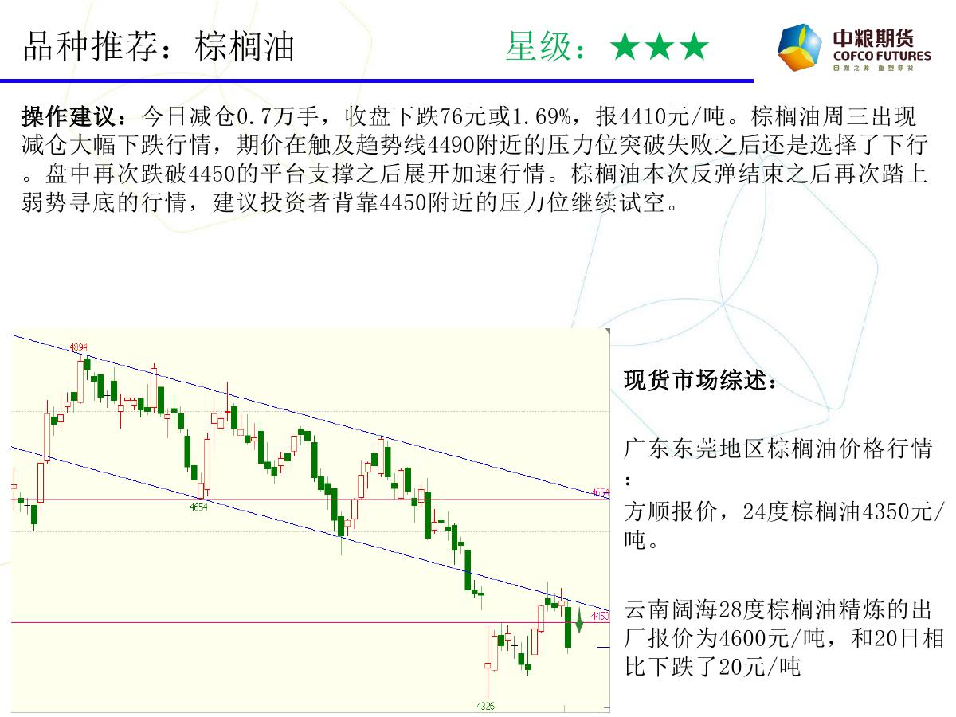Click the red 4654 label at chart edge
956x717 pixels.
(601, 493)
